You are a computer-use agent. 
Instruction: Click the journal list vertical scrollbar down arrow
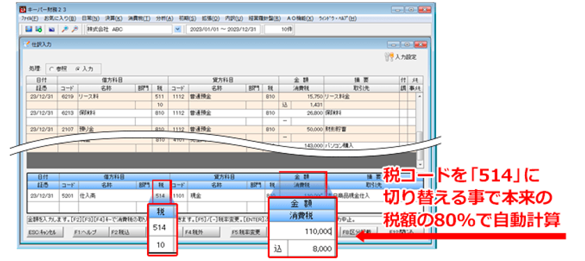point(421,164)
